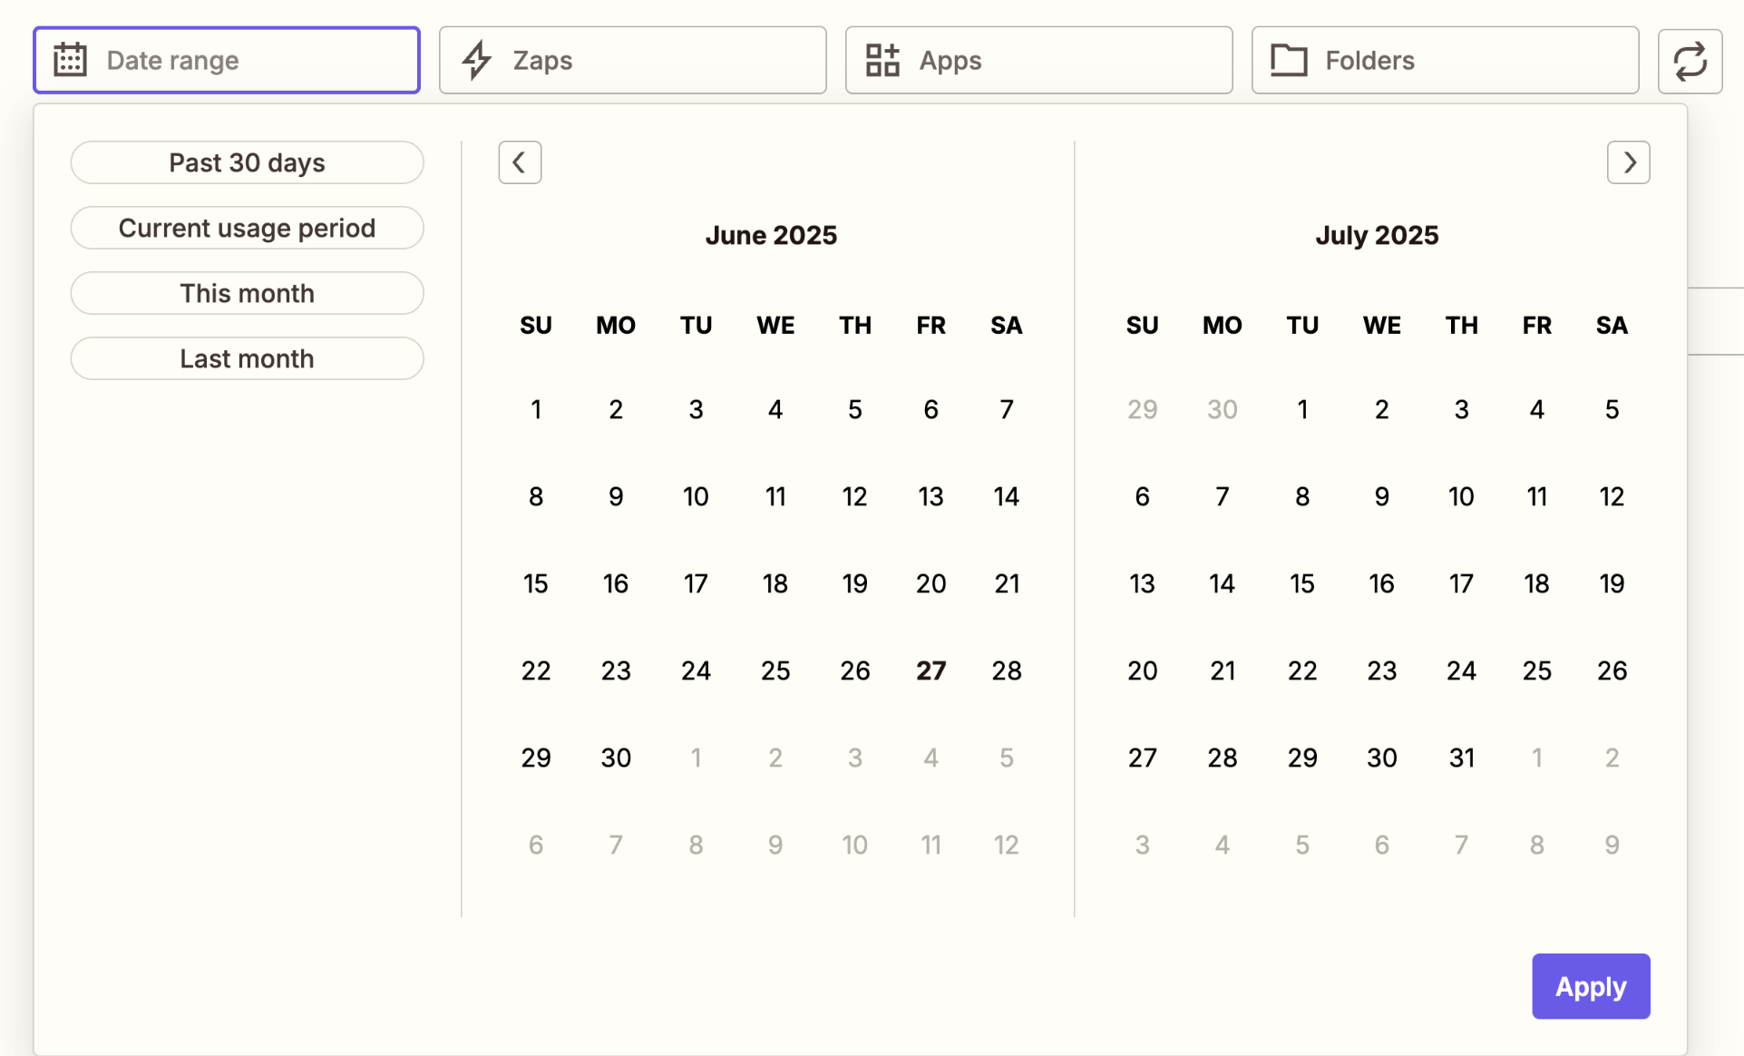Click greyed-out 9 ending the July grid
The image size is (1744, 1056).
[1612, 846]
